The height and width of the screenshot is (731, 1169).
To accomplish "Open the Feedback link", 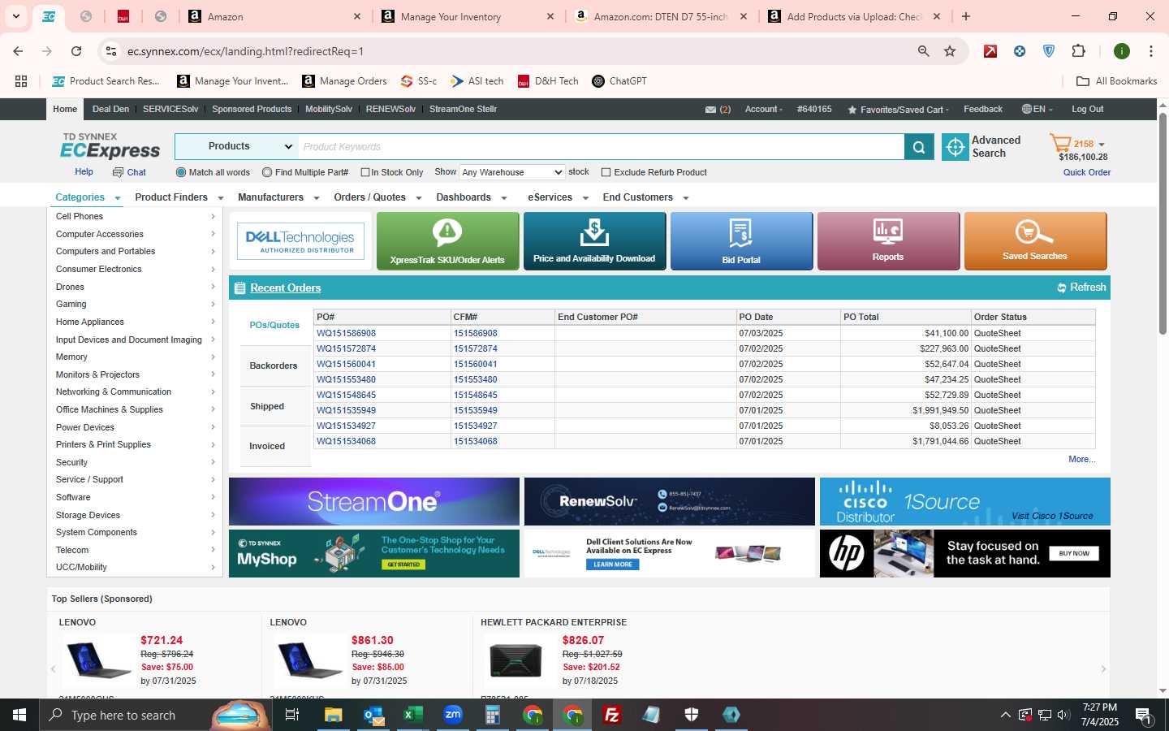I will 983,109.
